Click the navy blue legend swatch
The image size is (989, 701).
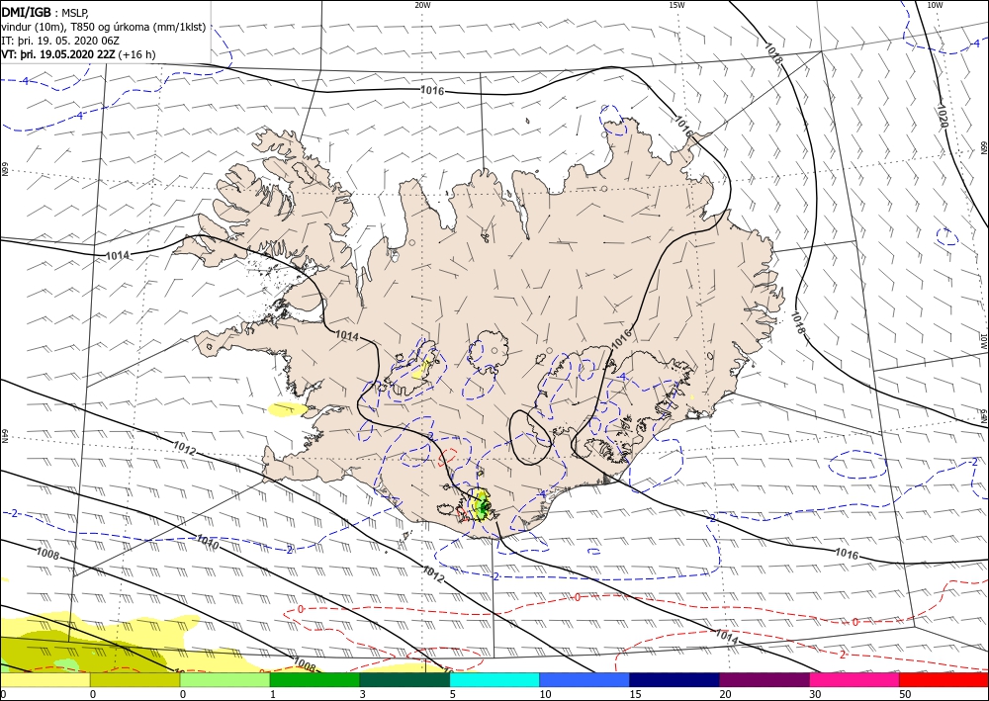(x=674, y=679)
